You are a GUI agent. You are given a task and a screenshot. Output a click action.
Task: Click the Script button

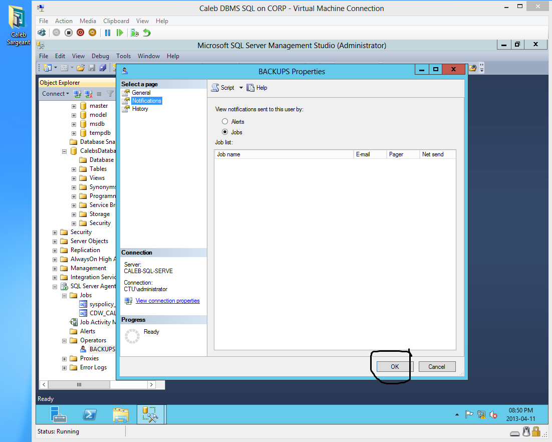pos(223,88)
